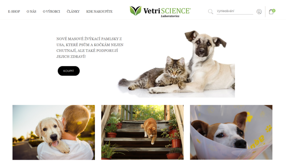The height and width of the screenshot is (161, 286).
Task: Select ČLÁNKY in the navigation bar
Action: 73,11
